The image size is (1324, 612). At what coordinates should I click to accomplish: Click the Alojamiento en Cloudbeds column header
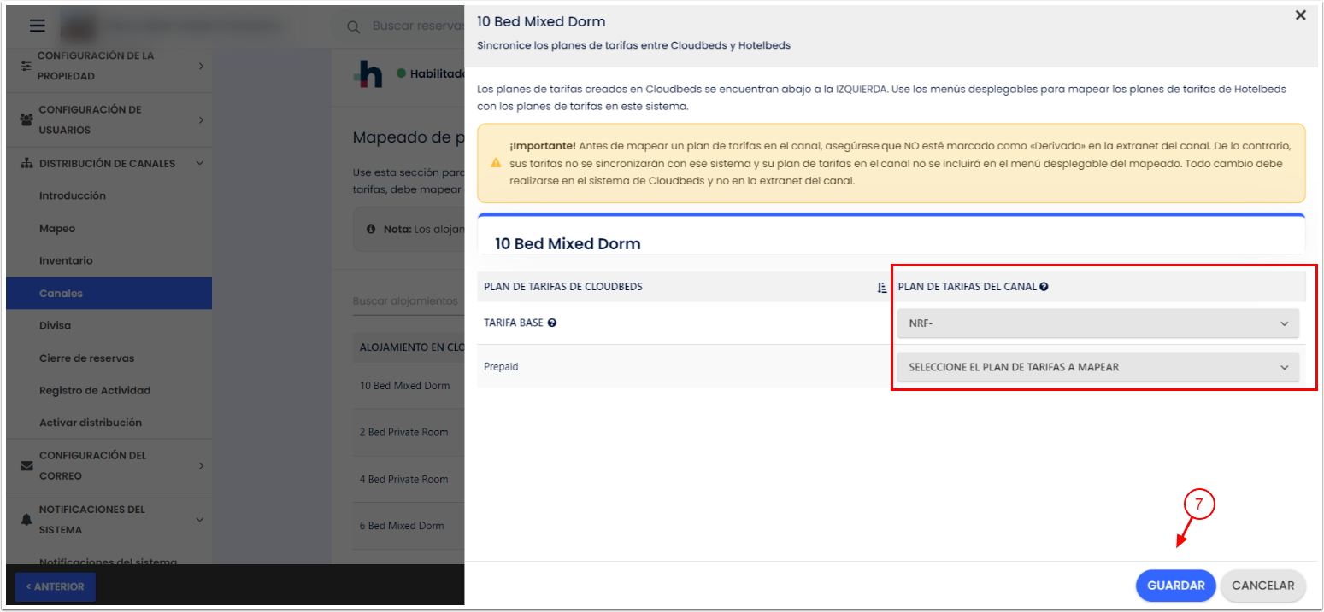[410, 347]
